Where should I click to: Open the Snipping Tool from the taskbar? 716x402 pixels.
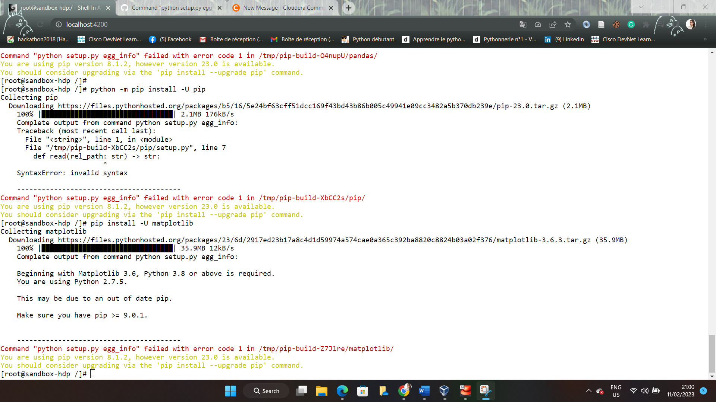point(485,391)
